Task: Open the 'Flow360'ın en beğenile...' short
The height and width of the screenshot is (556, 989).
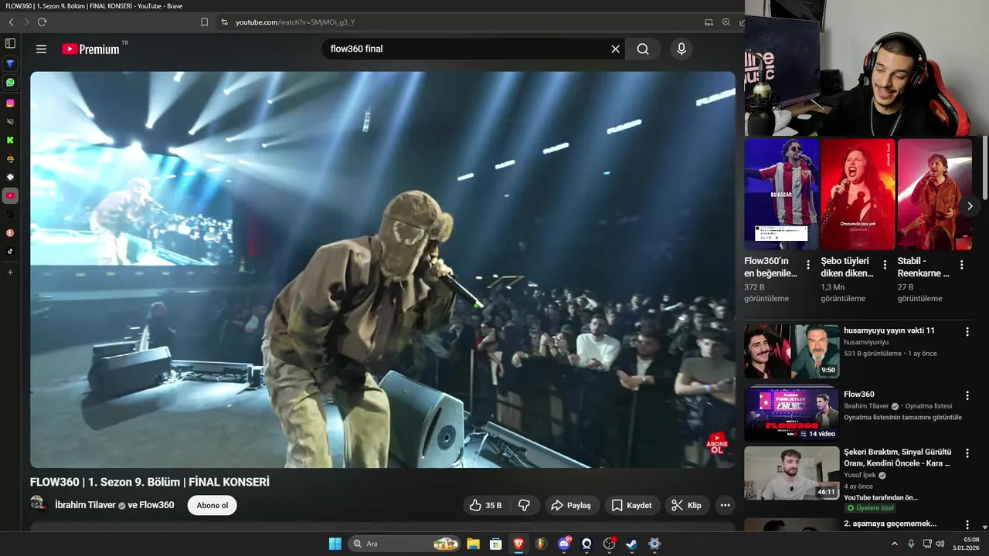Action: (x=781, y=194)
